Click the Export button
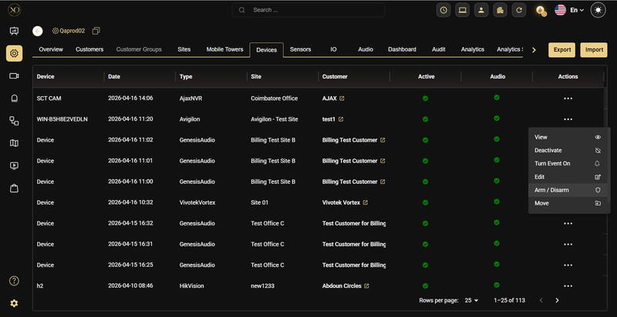This screenshot has height=317, width=617. (561, 49)
